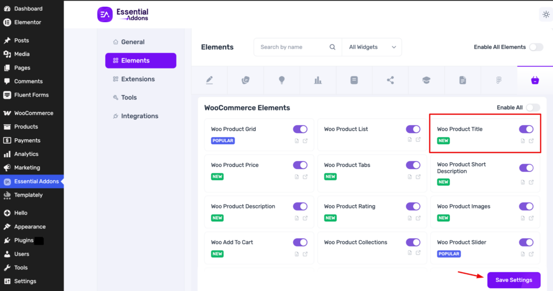
Task: Select the document elements tab icon
Action: click(463, 80)
